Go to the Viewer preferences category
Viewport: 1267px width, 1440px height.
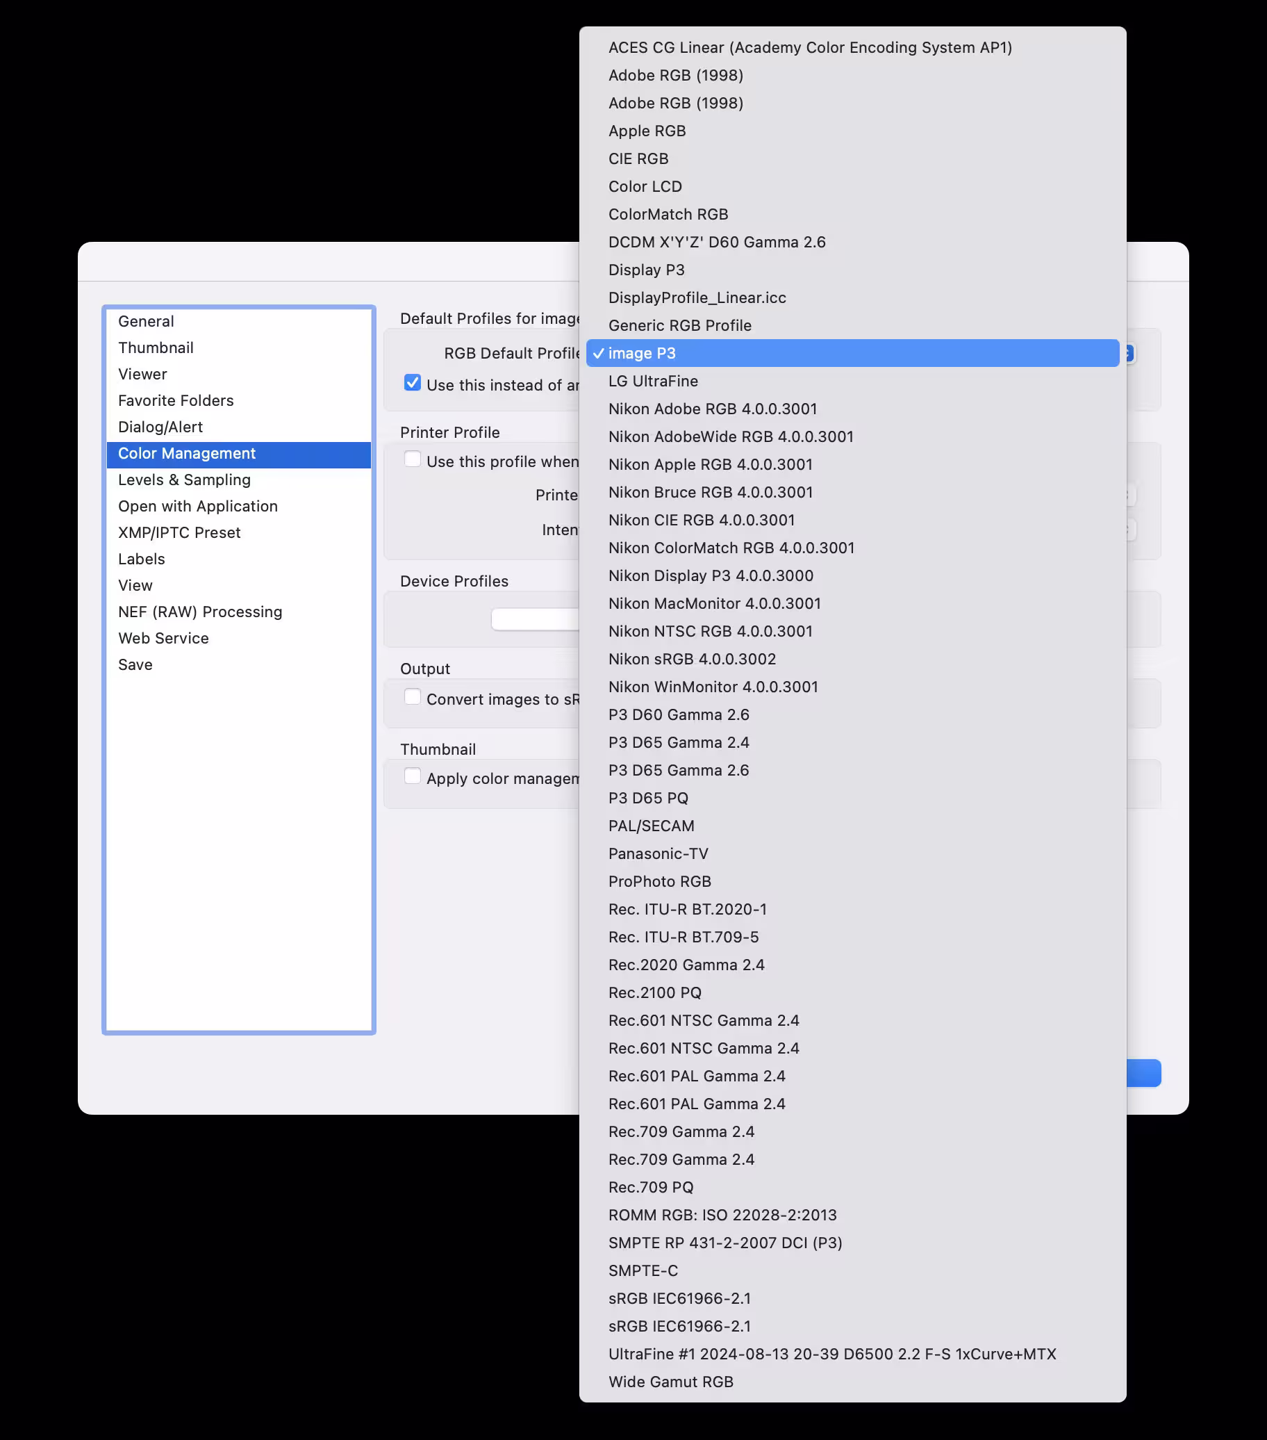[x=239, y=374]
